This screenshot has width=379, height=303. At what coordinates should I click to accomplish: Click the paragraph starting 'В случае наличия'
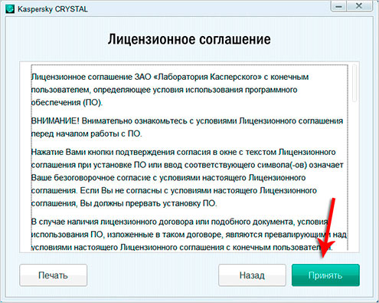tap(189, 235)
